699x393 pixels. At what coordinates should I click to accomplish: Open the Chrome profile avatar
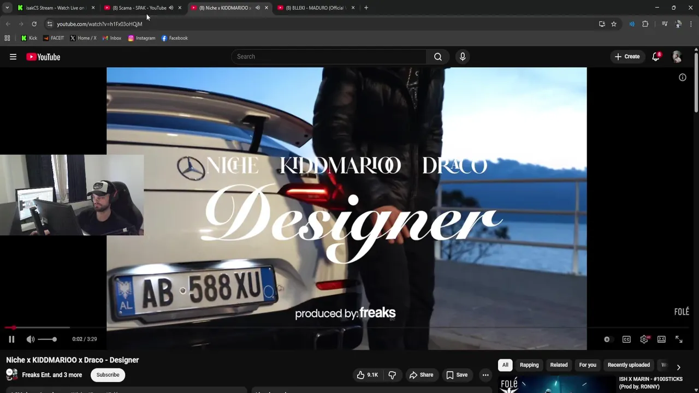pos(678,24)
